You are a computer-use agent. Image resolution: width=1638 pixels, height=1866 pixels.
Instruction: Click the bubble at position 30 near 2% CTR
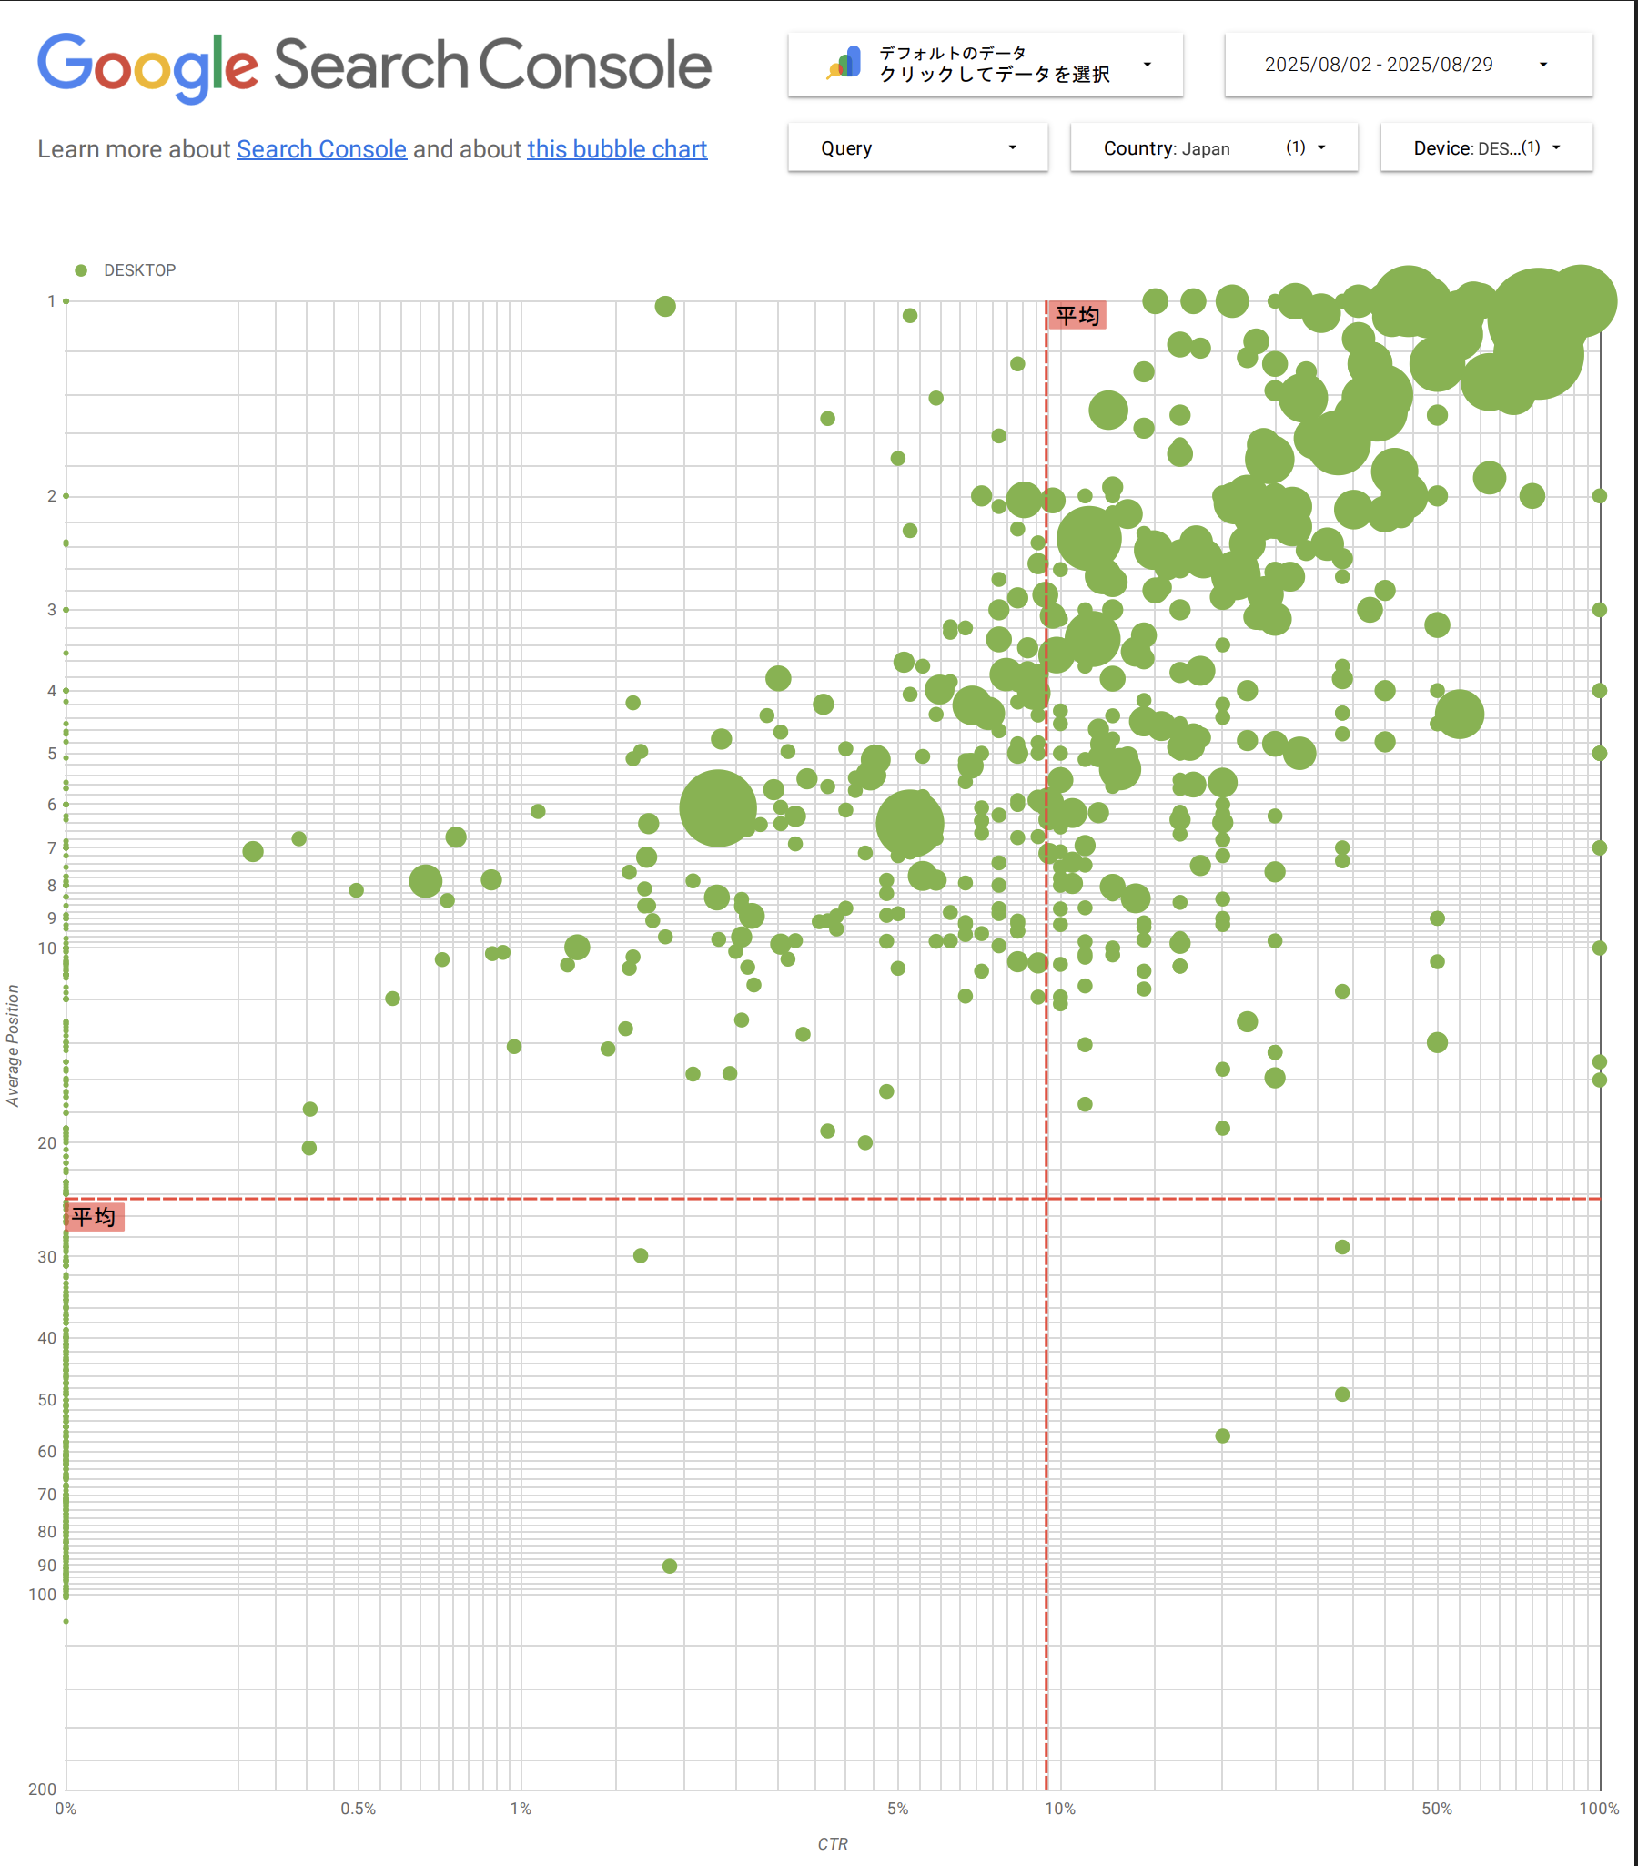641,1255
